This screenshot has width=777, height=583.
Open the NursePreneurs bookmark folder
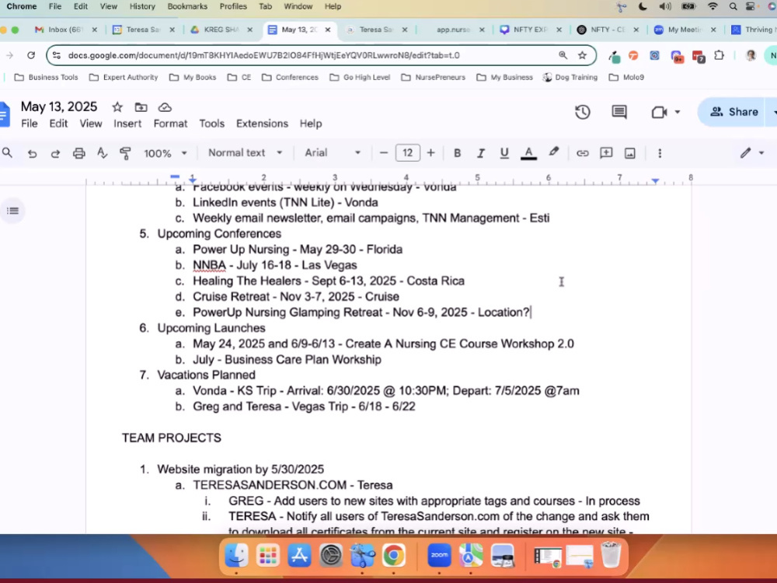pyautogui.click(x=433, y=77)
